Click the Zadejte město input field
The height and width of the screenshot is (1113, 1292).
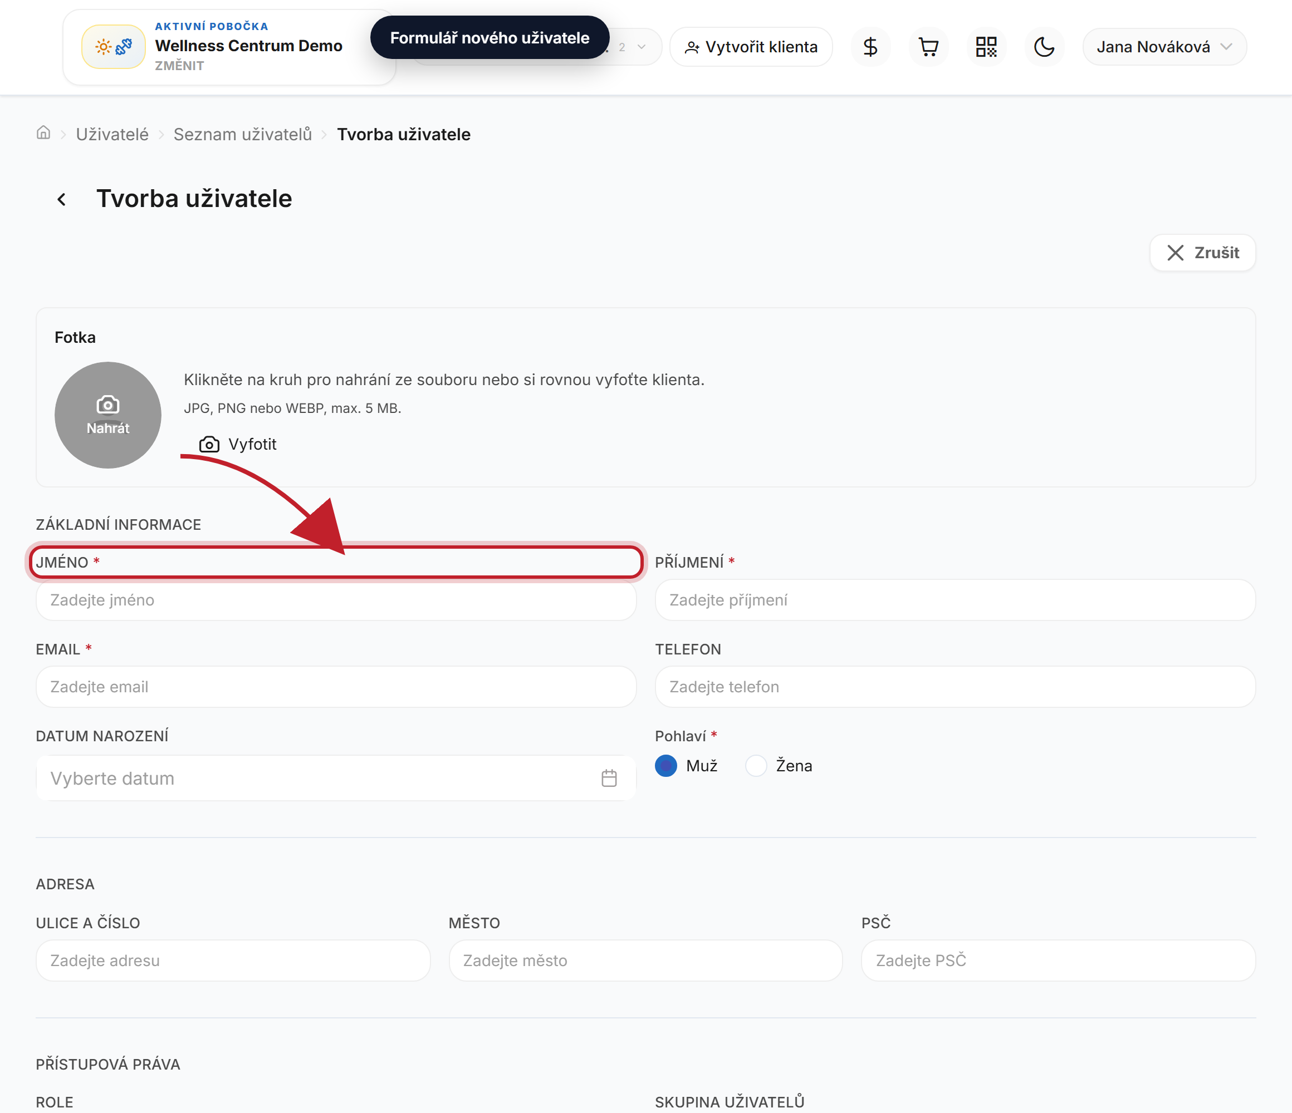pos(645,961)
